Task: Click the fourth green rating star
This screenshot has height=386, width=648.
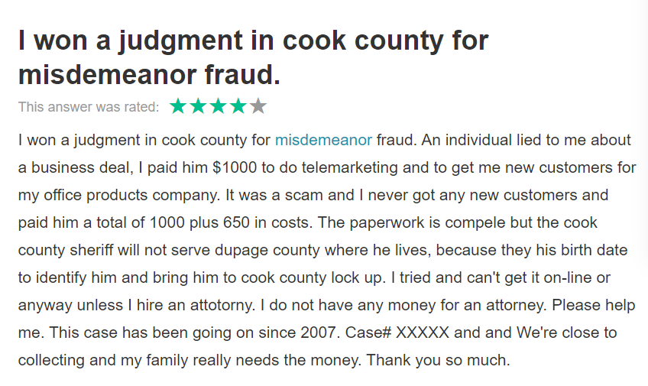Action: tap(238, 106)
